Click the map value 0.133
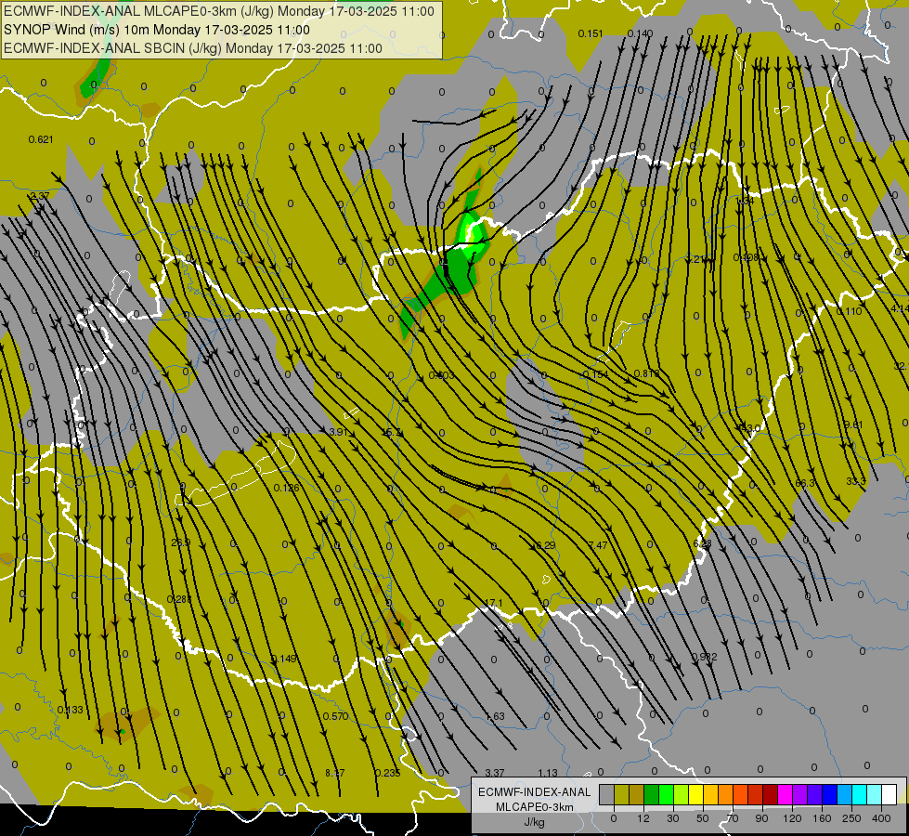The height and width of the screenshot is (836, 909). (x=71, y=710)
